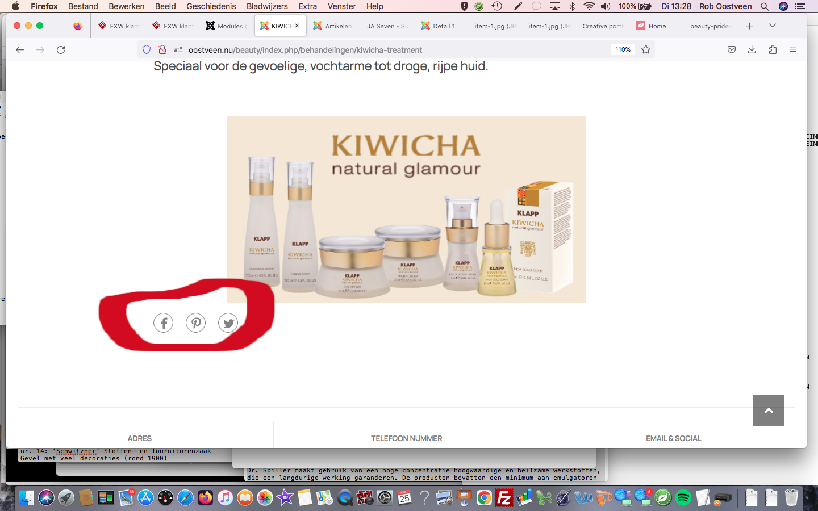Open the tracking protection shield in the address bar

tap(147, 50)
